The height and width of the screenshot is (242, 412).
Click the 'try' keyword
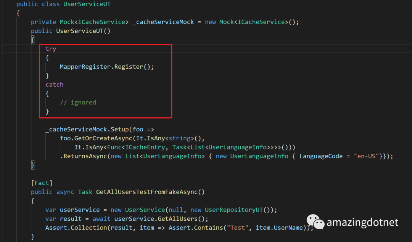point(51,49)
